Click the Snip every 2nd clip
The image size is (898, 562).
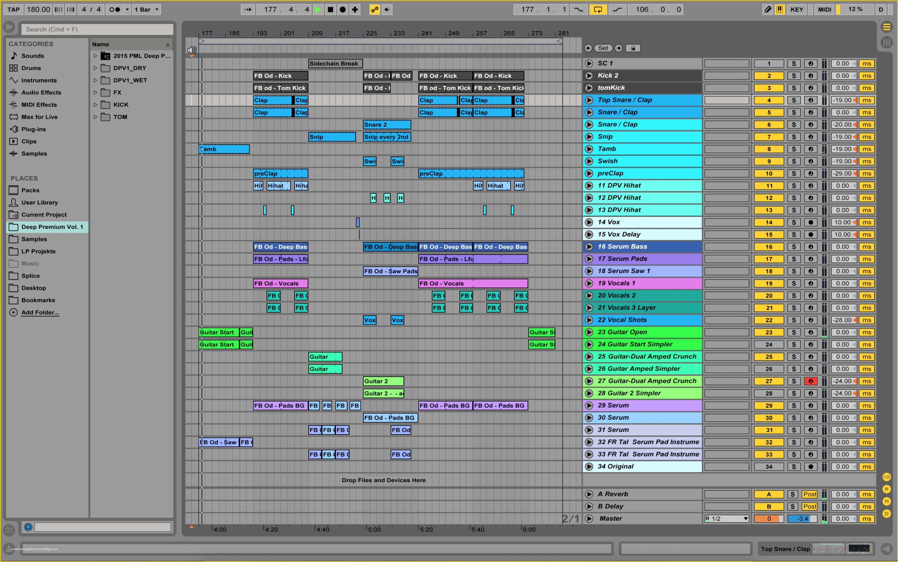click(x=387, y=137)
